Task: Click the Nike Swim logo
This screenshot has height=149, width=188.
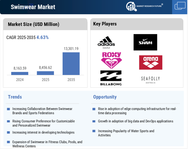Action: click(145, 42)
